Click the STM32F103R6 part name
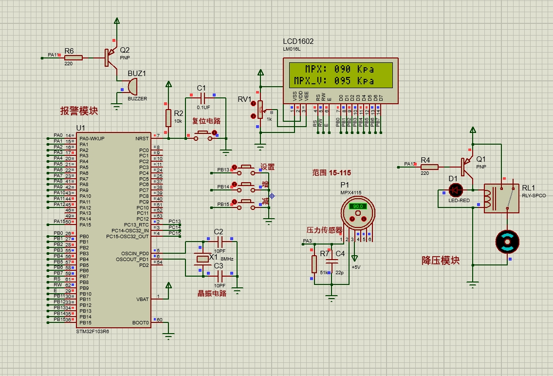Screen dimensions: 553x376 pyautogui.click(x=92, y=332)
